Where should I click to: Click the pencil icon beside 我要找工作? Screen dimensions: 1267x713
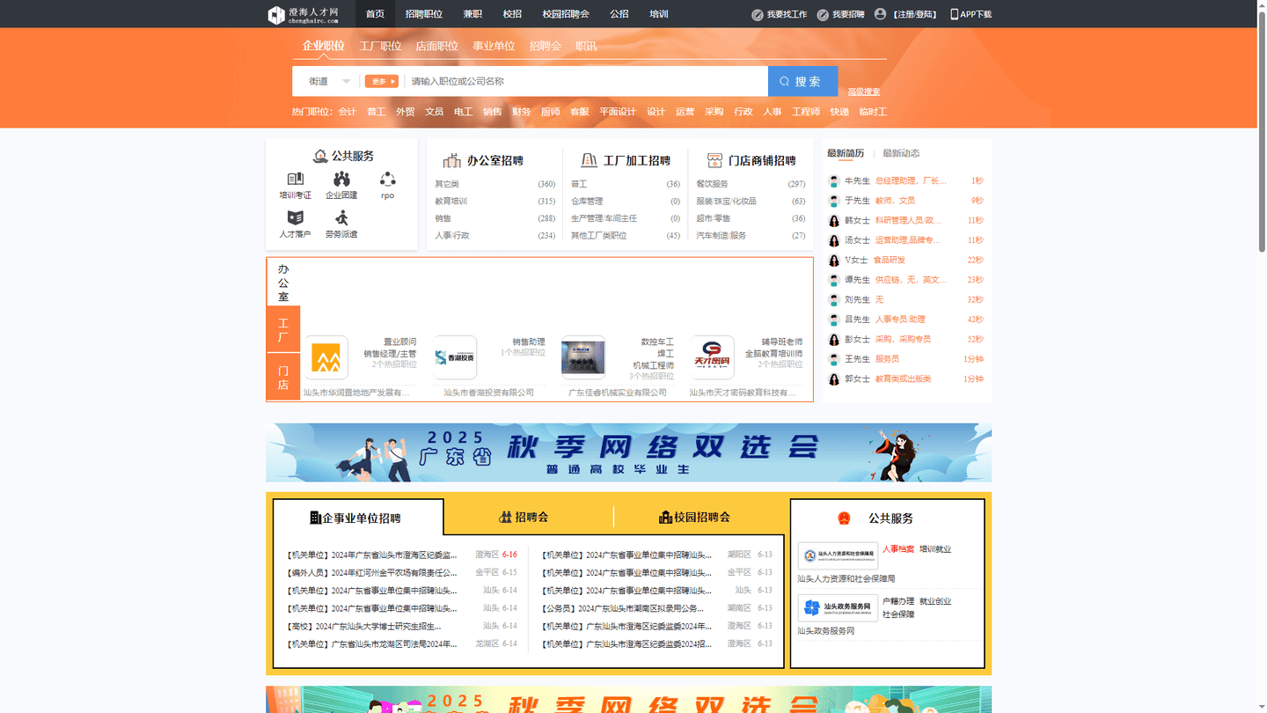(757, 14)
